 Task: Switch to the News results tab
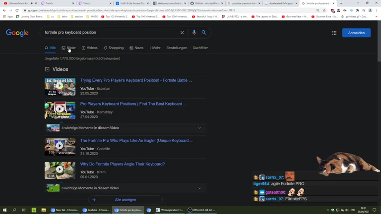tap(136, 48)
